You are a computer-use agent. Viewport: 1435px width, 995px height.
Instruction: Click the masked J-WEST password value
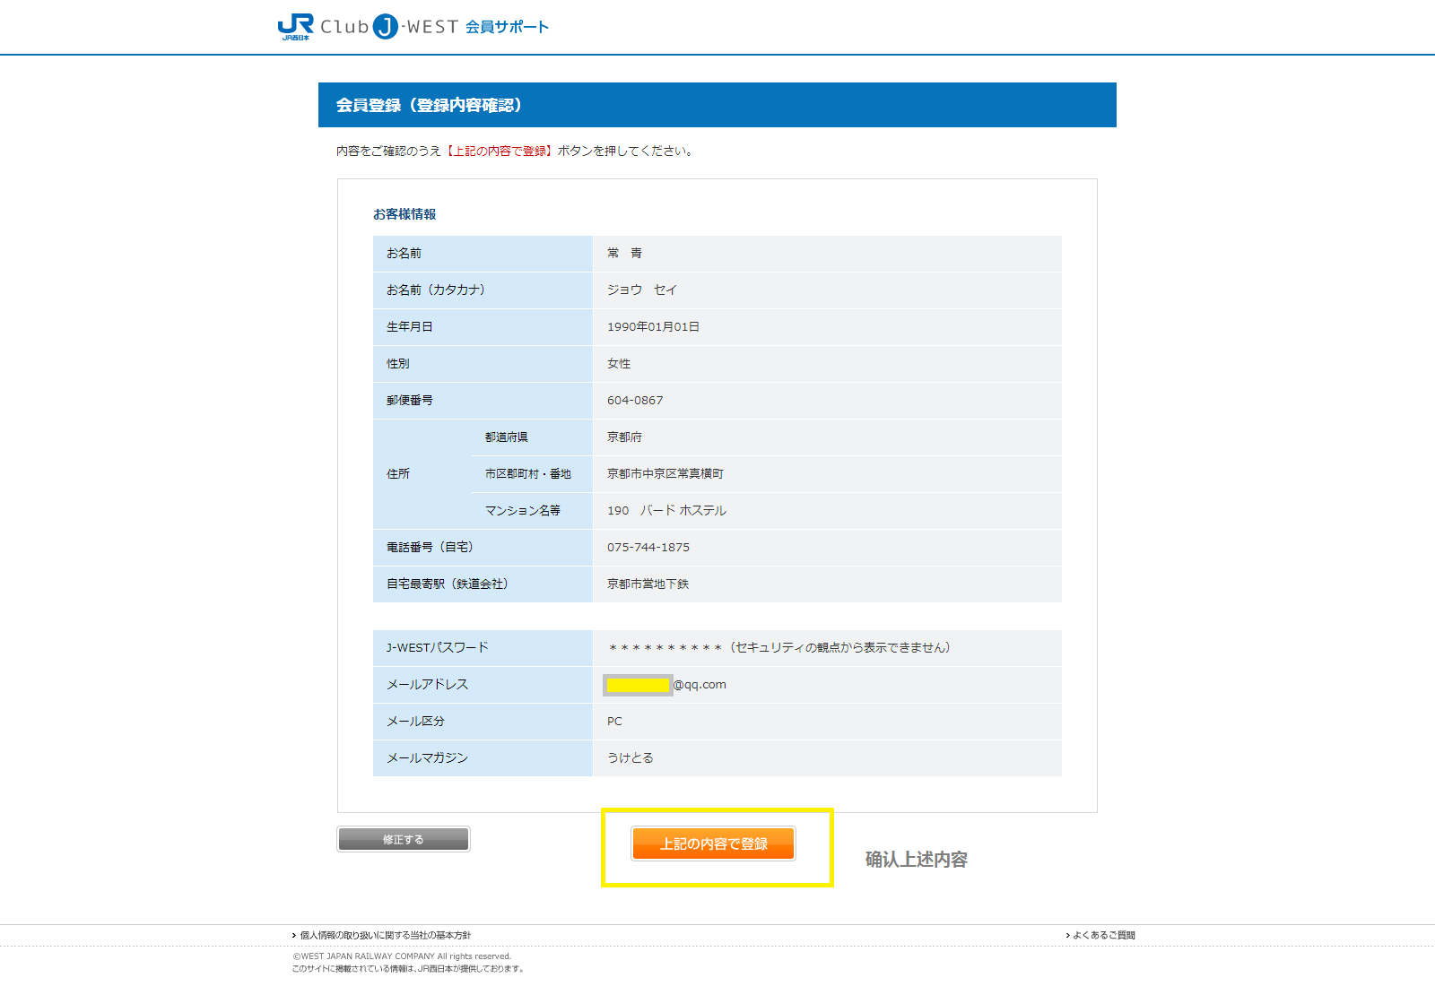click(x=665, y=647)
